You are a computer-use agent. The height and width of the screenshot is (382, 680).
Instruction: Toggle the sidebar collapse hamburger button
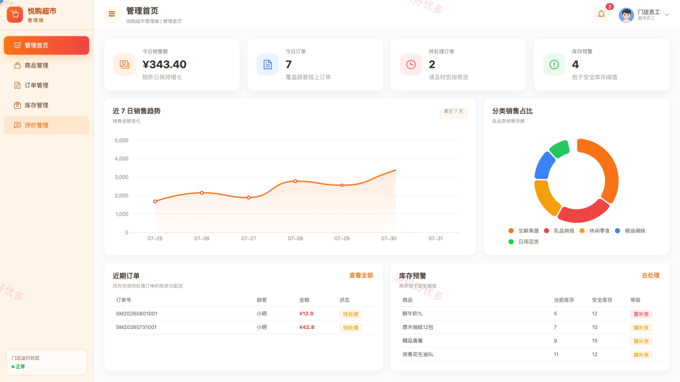click(x=112, y=14)
